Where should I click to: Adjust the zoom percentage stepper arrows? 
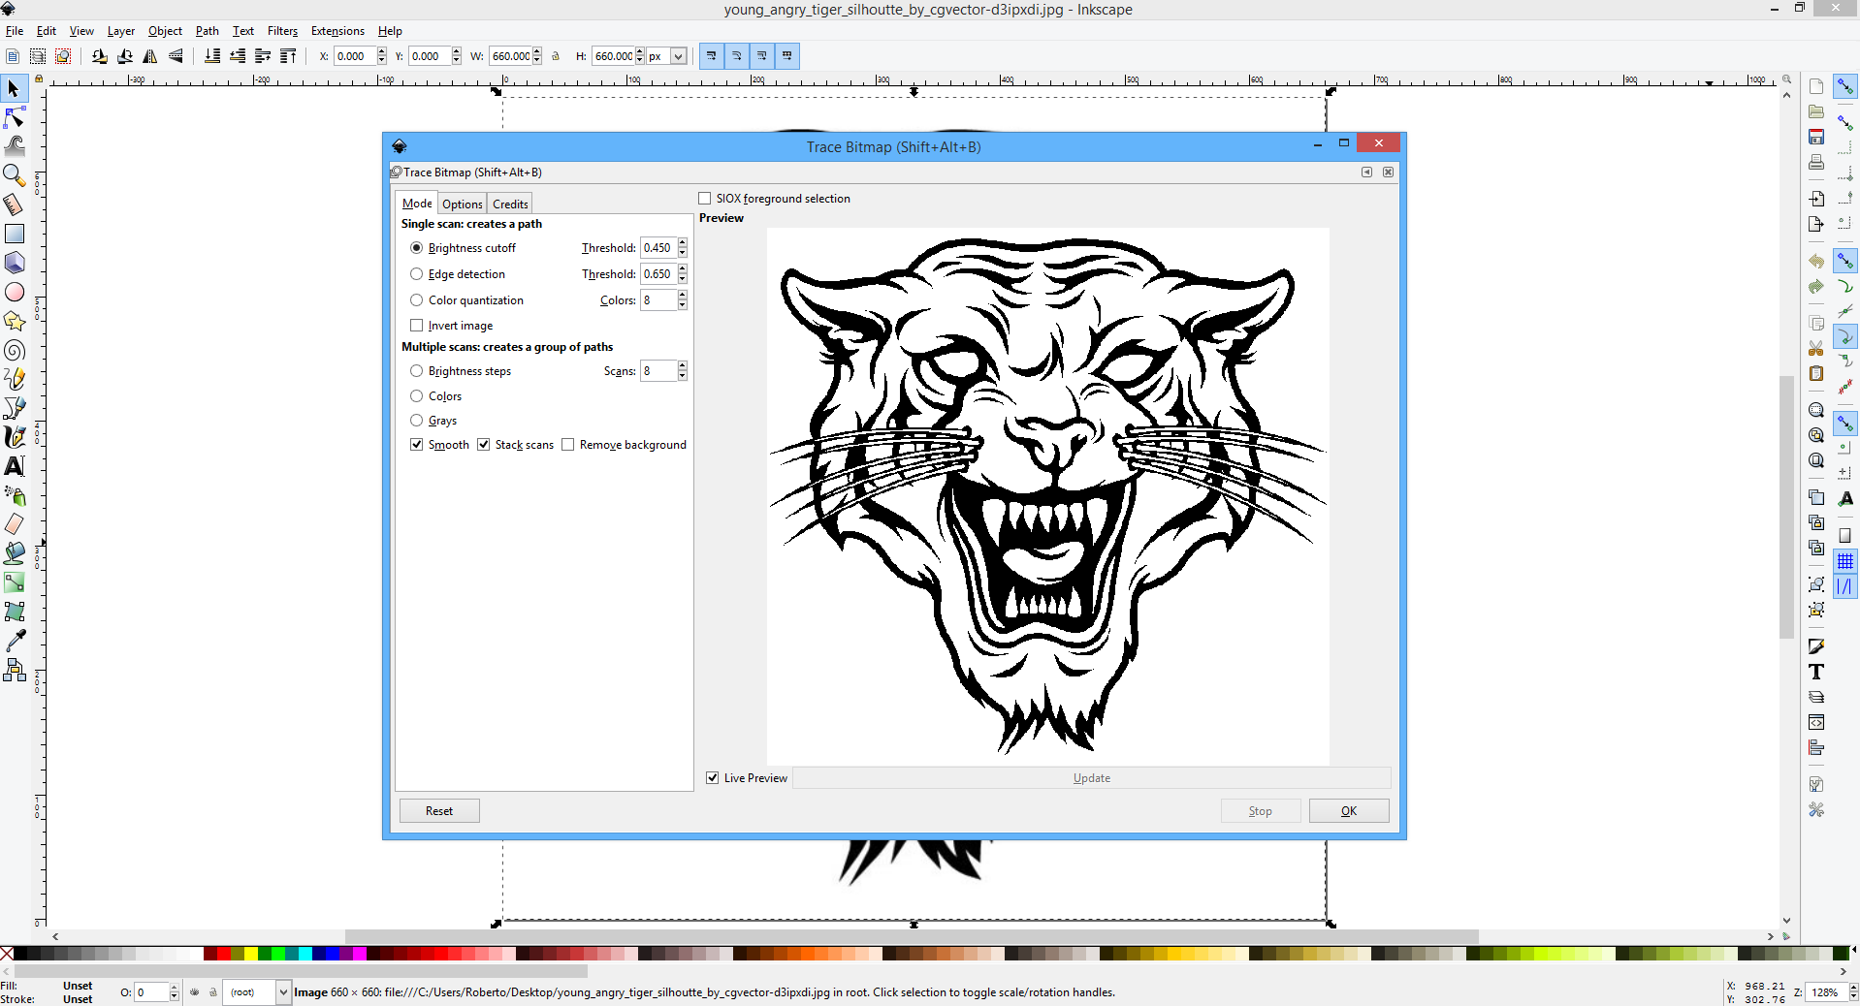[1853, 992]
